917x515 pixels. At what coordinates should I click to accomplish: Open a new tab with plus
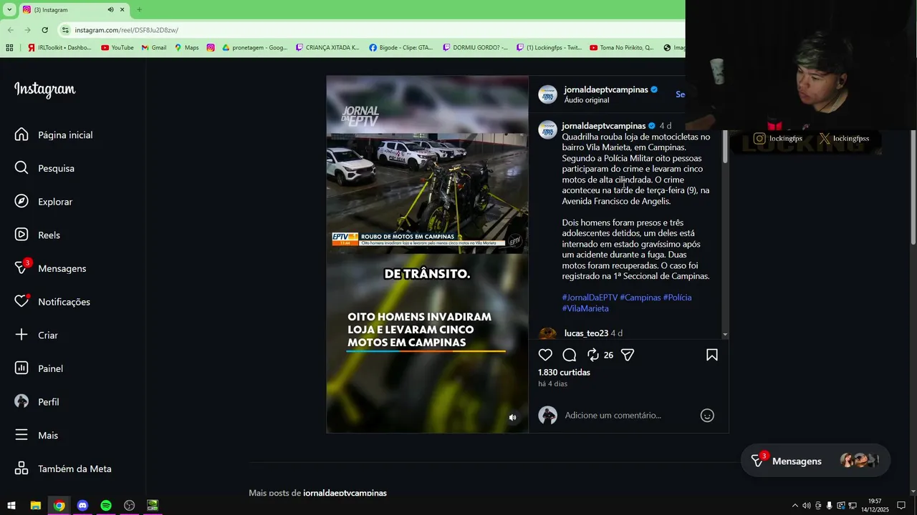coord(139,9)
